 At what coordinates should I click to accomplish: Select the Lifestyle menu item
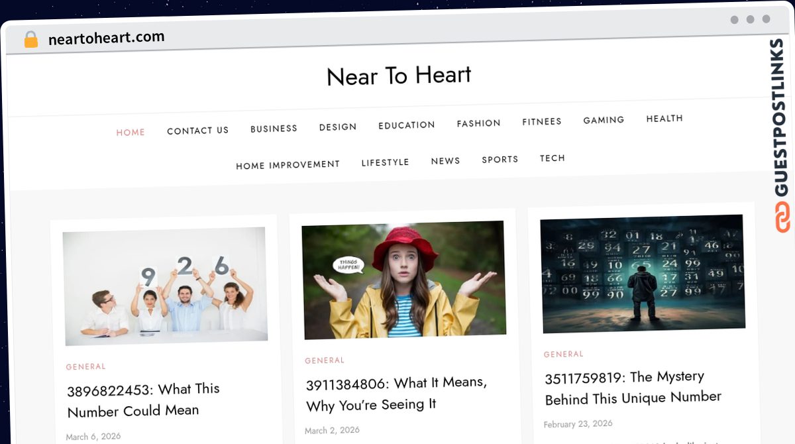pyautogui.click(x=385, y=162)
